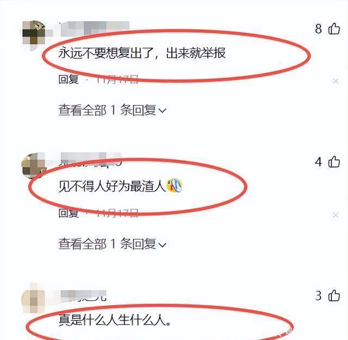Screen dimensions: 348x340
Task: Like the comment showing 4 likes
Action: [x=334, y=162]
